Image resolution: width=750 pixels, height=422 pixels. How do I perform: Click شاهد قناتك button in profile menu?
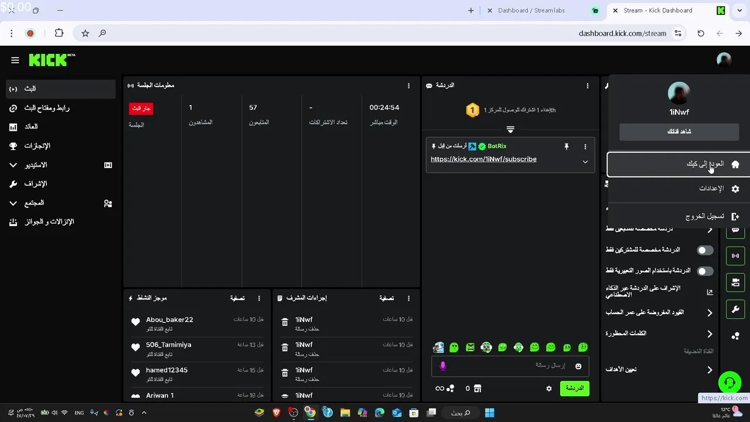679,131
